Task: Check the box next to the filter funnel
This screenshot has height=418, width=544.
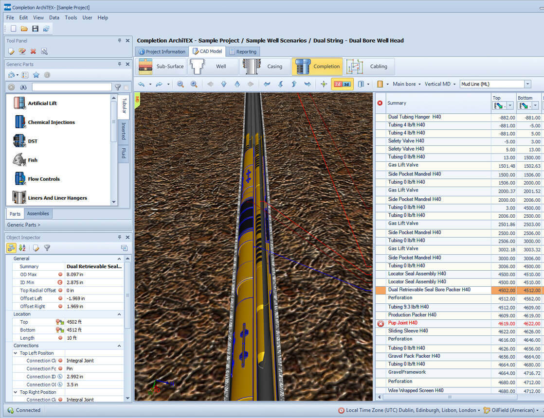Action: pyautogui.click(x=127, y=87)
